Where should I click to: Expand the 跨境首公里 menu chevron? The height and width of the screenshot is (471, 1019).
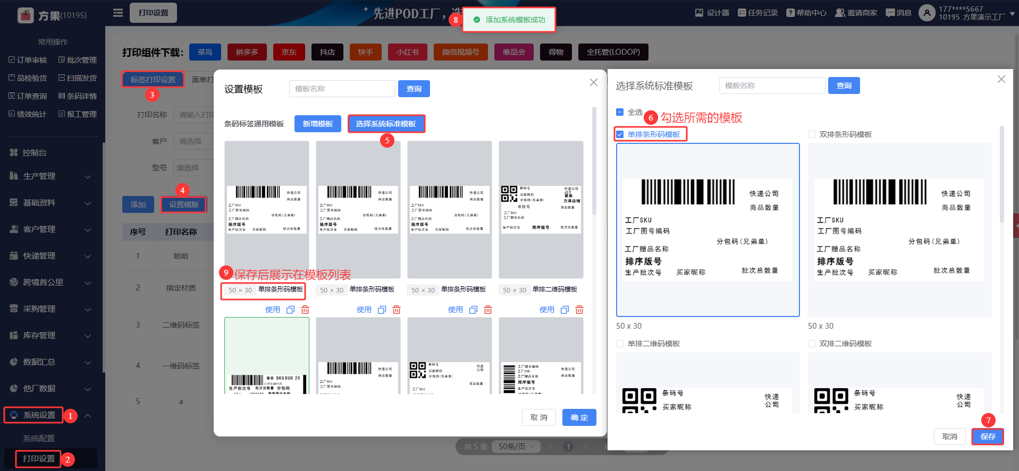[x=88, y=282]
